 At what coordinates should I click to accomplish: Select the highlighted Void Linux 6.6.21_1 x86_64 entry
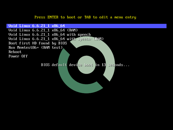(x=86, y=26)
